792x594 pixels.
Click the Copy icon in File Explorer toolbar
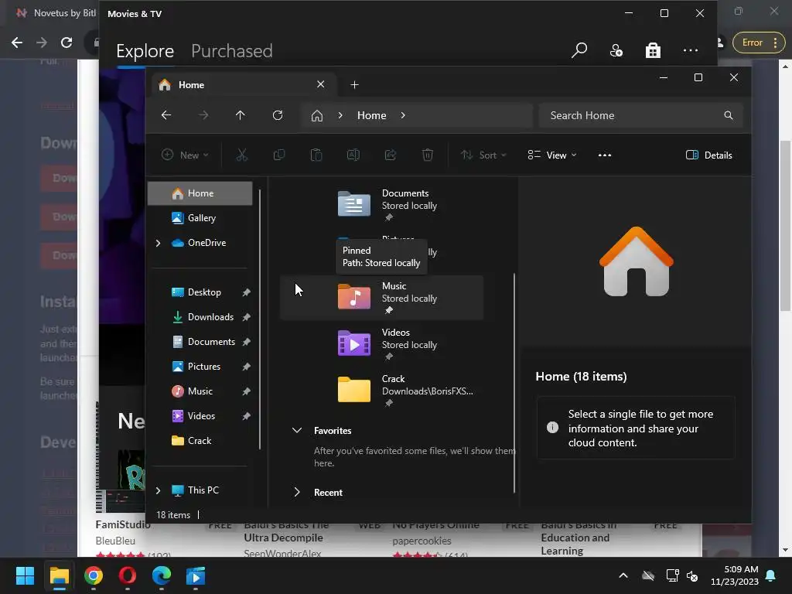278,155
